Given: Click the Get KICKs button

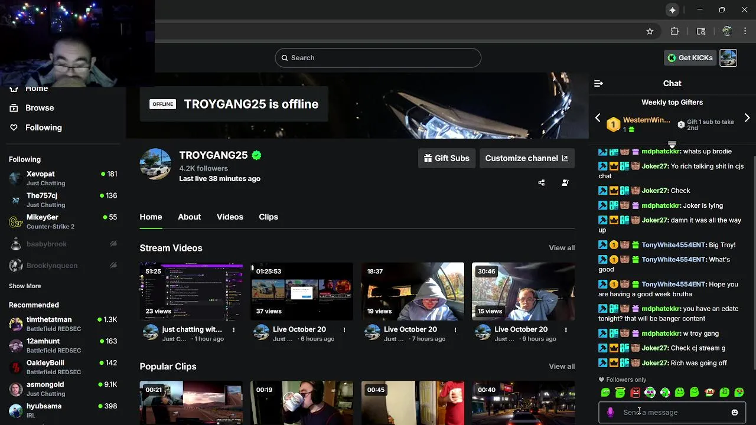Looking at the screenshot, I should coord(690,58).
